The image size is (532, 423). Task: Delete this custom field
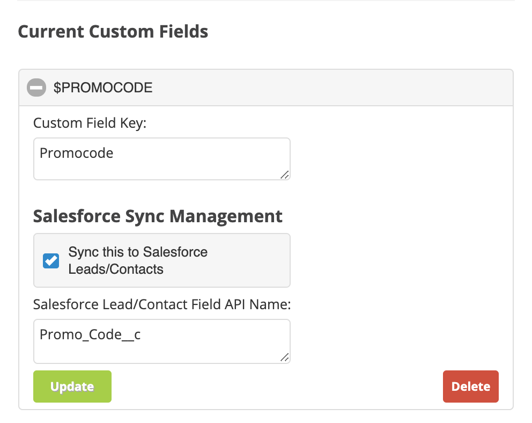coord(470,386)
